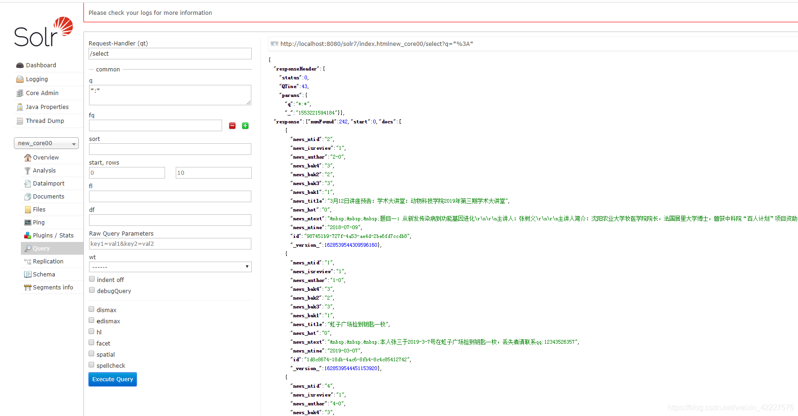Open the Analysis link

click(x=44, y=171)
